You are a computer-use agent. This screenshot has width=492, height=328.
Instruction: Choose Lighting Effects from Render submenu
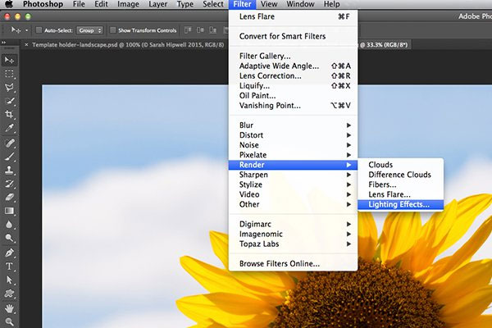(400, 205)
